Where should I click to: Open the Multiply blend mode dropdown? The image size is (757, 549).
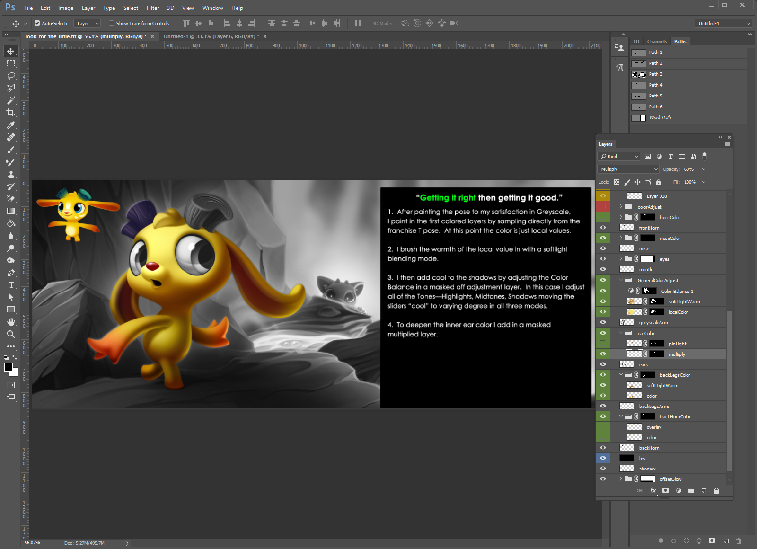628,169
